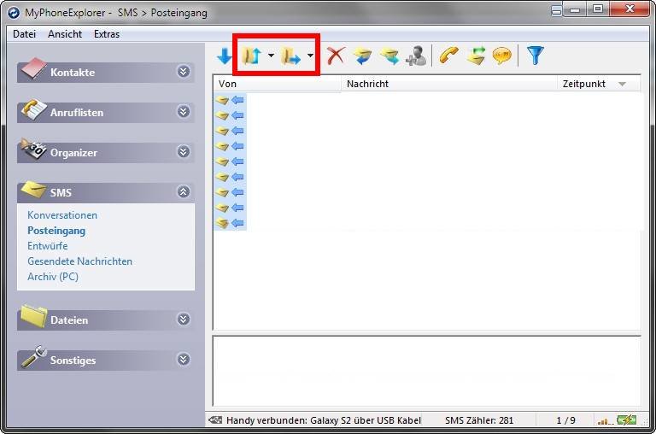Click the export folder arrow icon
656x434 pixels.
click(290, 56)
